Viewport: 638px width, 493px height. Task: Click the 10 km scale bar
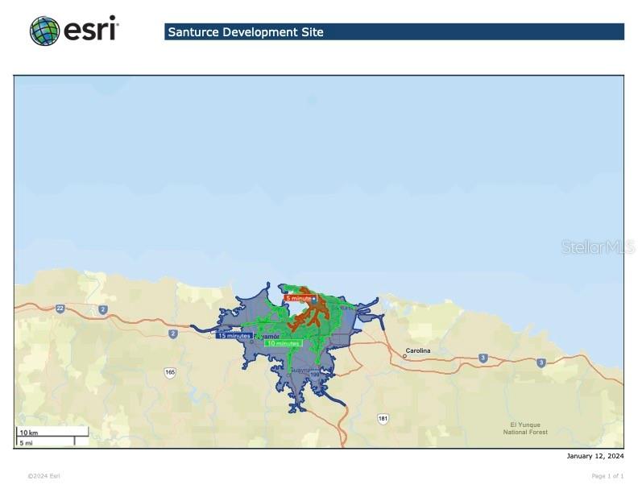52,432
